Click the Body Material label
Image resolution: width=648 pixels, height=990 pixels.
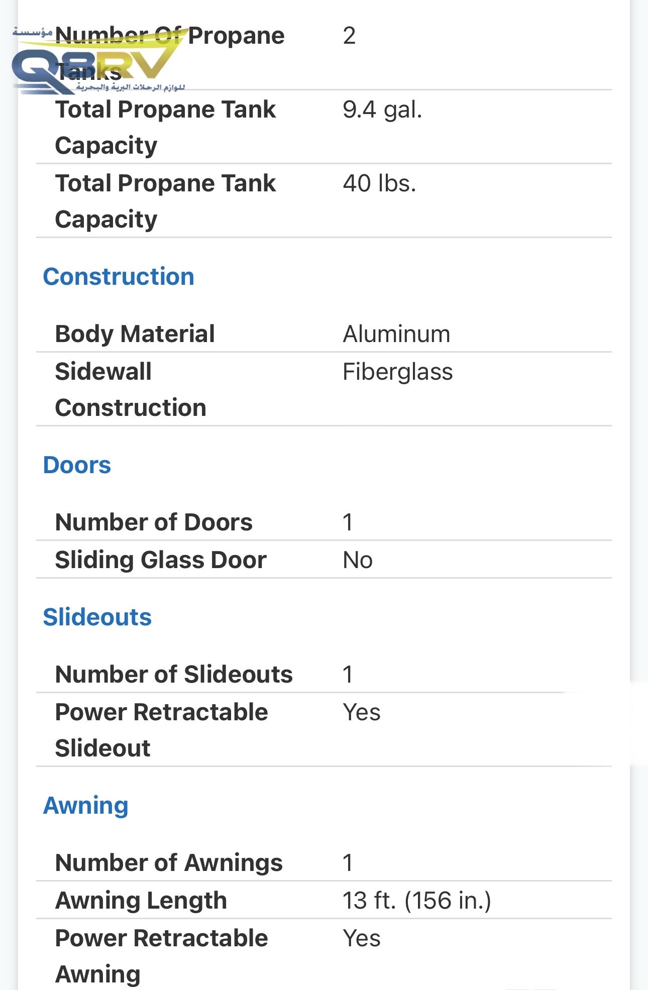tap(135, 334)
